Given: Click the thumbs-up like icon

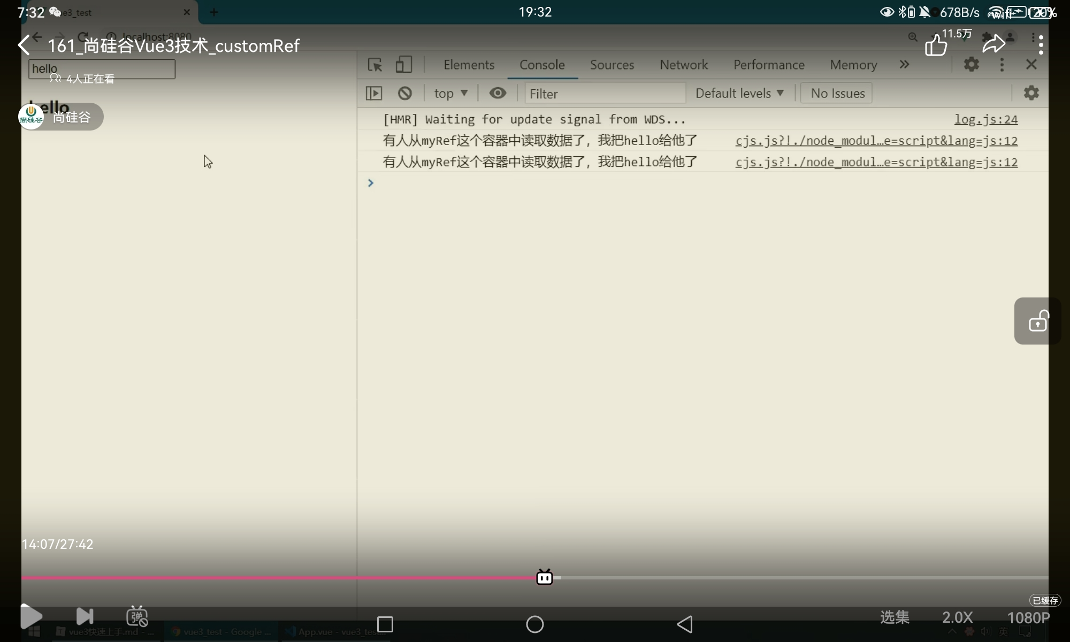Looking at the screenshot, I should pos(936,45).
